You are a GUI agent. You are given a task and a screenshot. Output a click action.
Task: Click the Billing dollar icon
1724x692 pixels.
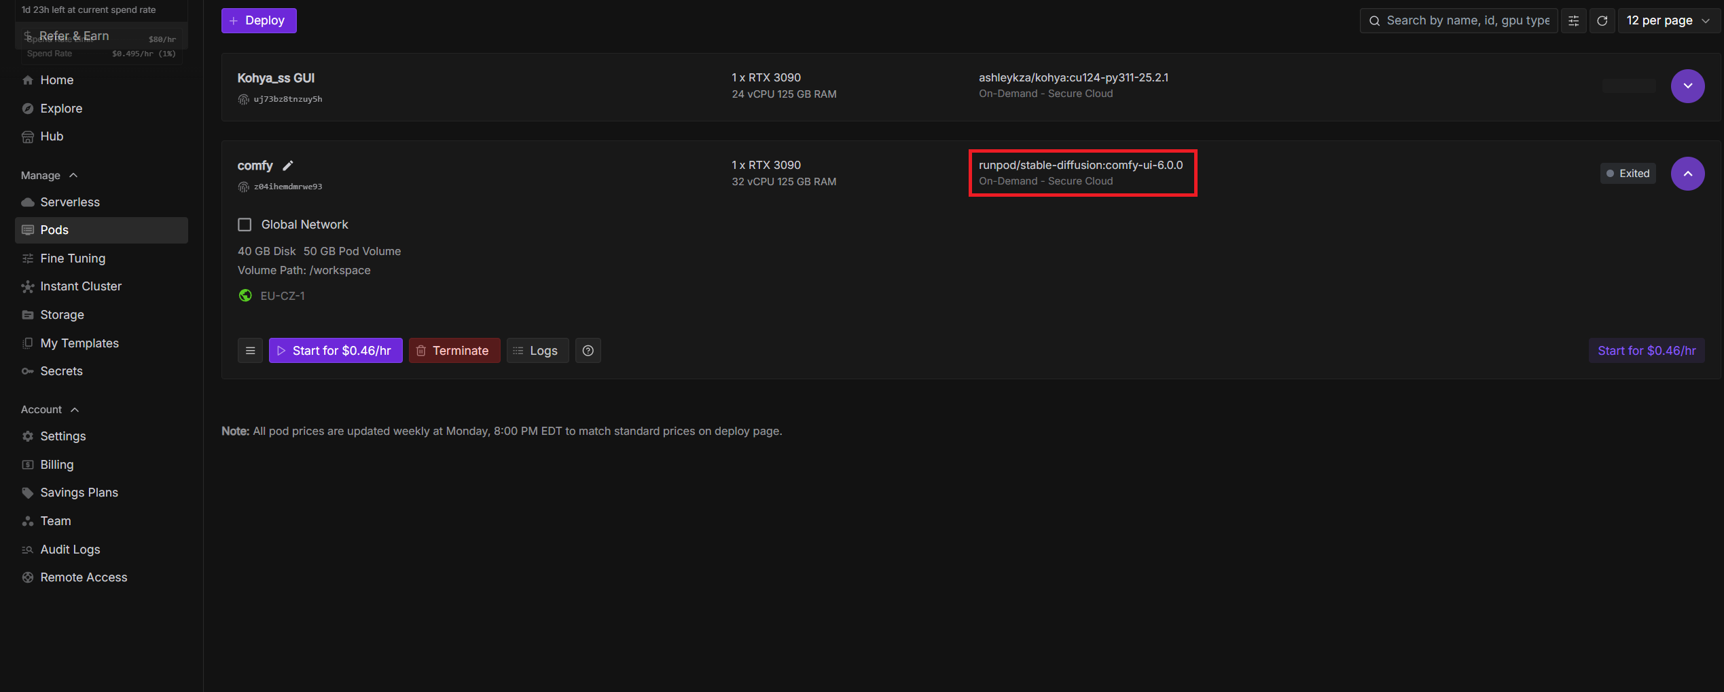coord(28,465)
